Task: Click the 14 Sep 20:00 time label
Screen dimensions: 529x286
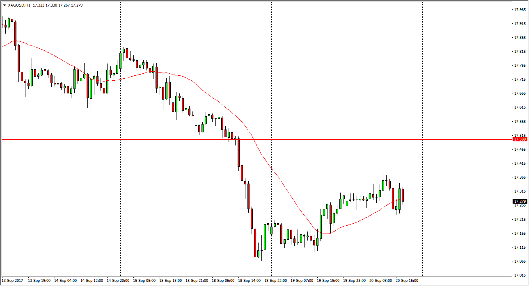Action: (x=117, y=281)
